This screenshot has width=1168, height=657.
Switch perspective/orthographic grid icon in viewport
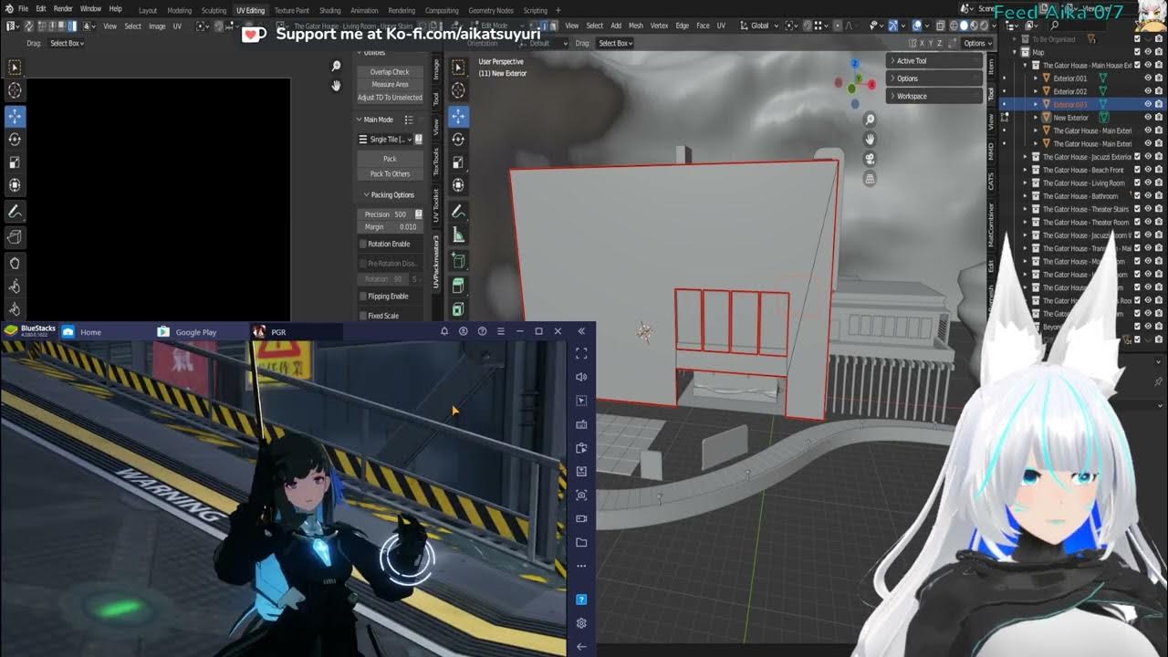click(x=870, y=179)
